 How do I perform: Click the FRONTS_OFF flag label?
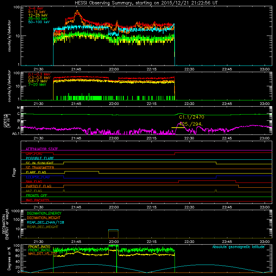[37, 195]
